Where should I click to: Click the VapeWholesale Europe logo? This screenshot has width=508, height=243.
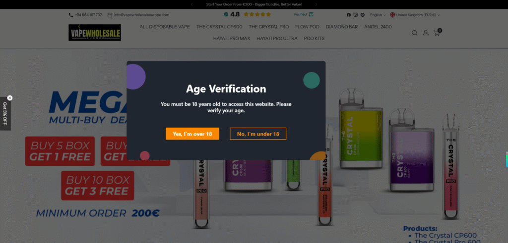[95, 33]
